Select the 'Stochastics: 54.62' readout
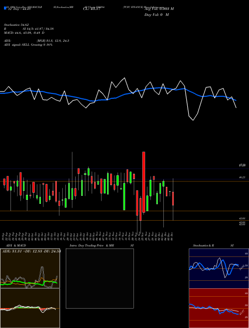The image size is (249, 328). pyautogui.click(x=16, y=25)
